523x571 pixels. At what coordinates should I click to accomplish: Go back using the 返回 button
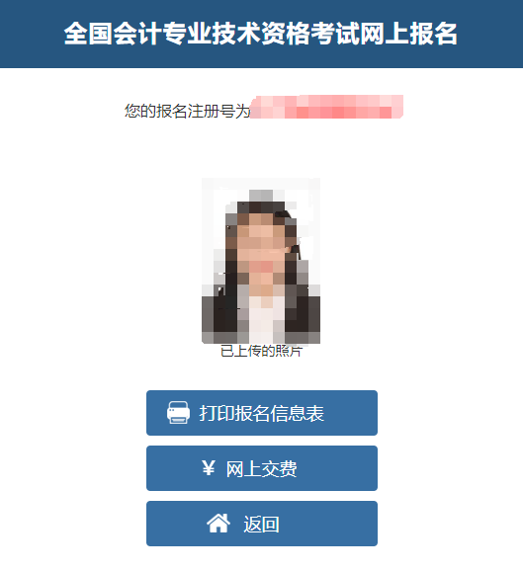click(x=262, y=524)
